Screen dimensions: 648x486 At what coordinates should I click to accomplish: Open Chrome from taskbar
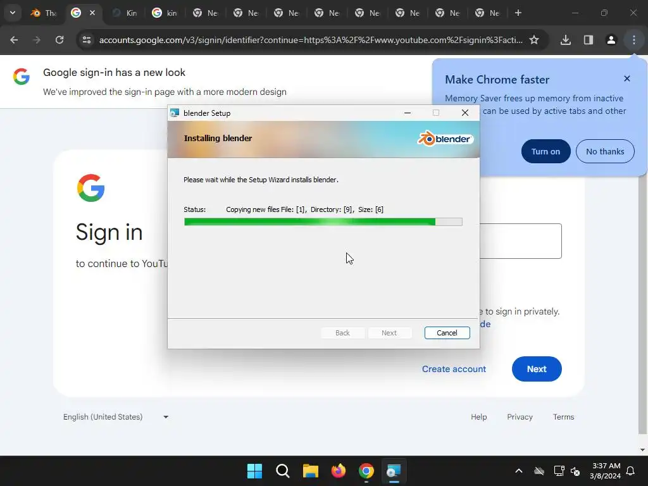pyautogui.click(x=366, y=471)
